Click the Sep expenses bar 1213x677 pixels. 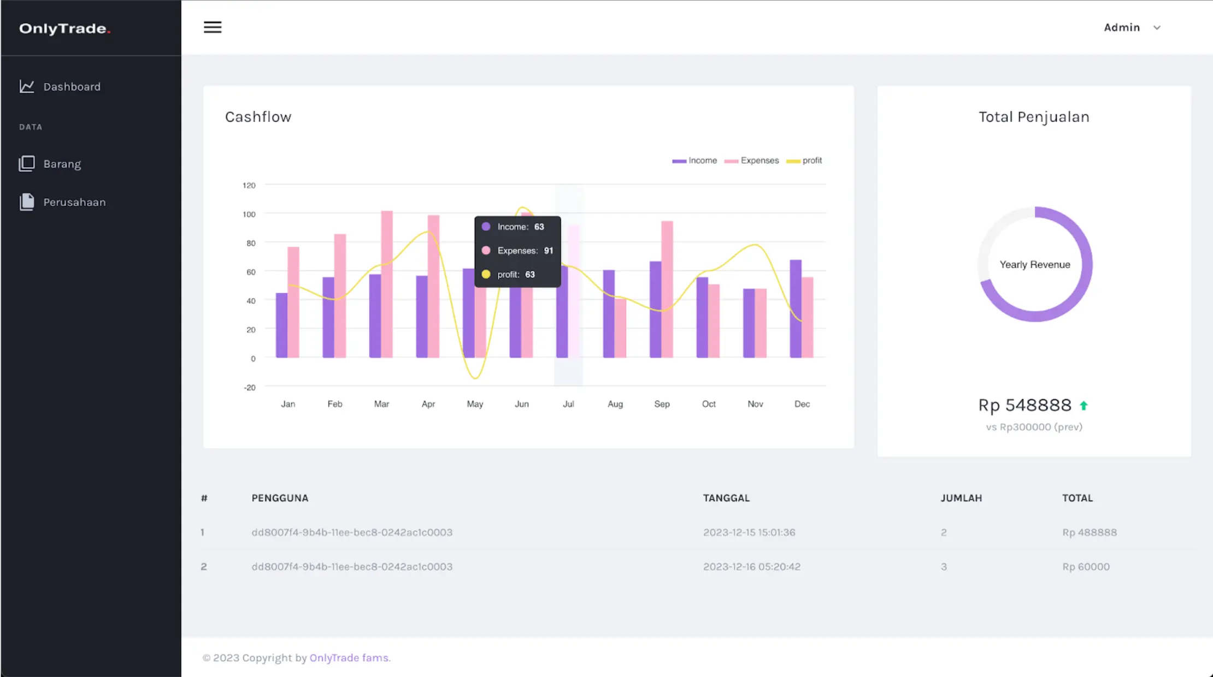[667, 289]
